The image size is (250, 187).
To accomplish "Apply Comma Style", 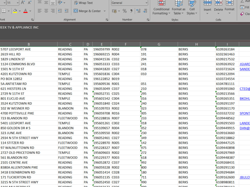I will click(x=131, y=11).
